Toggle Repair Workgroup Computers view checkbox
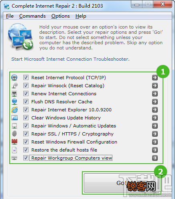This screenshot has height=199, width=175. pos(26,158)
